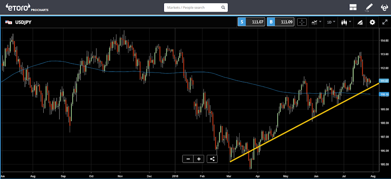Open the eToro bull account icon
The image size is (391, 179).
pyautogui.click(x=384, y=8)
